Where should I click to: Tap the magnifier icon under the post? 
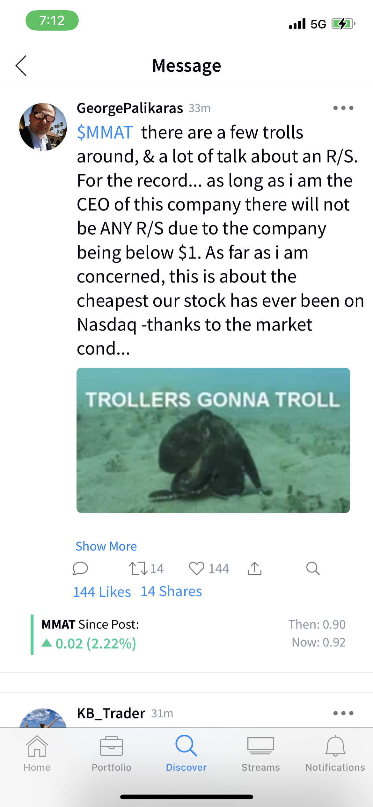tap(313, 568)
